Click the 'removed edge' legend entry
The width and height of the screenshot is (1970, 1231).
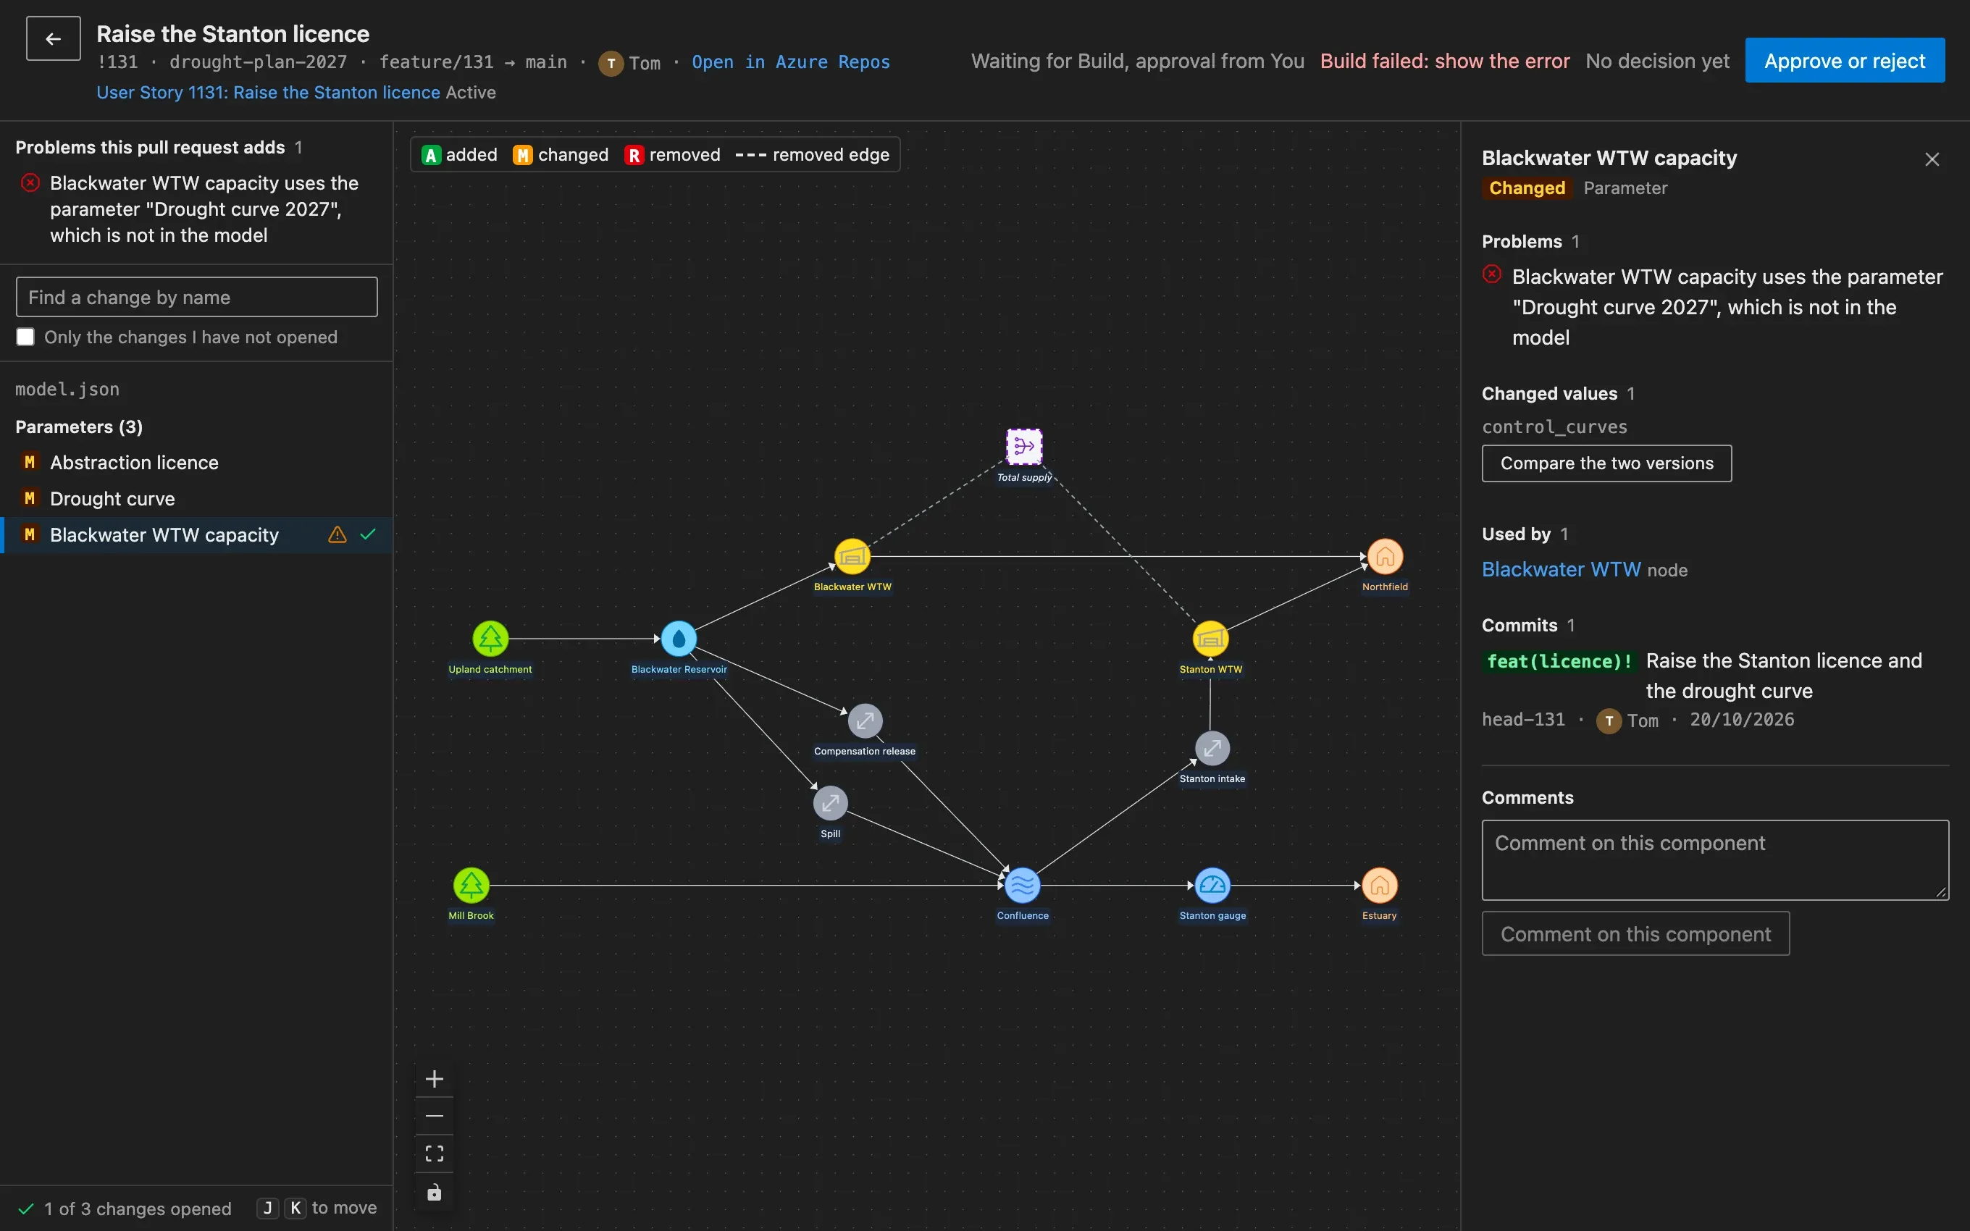[x=813, y=155]
